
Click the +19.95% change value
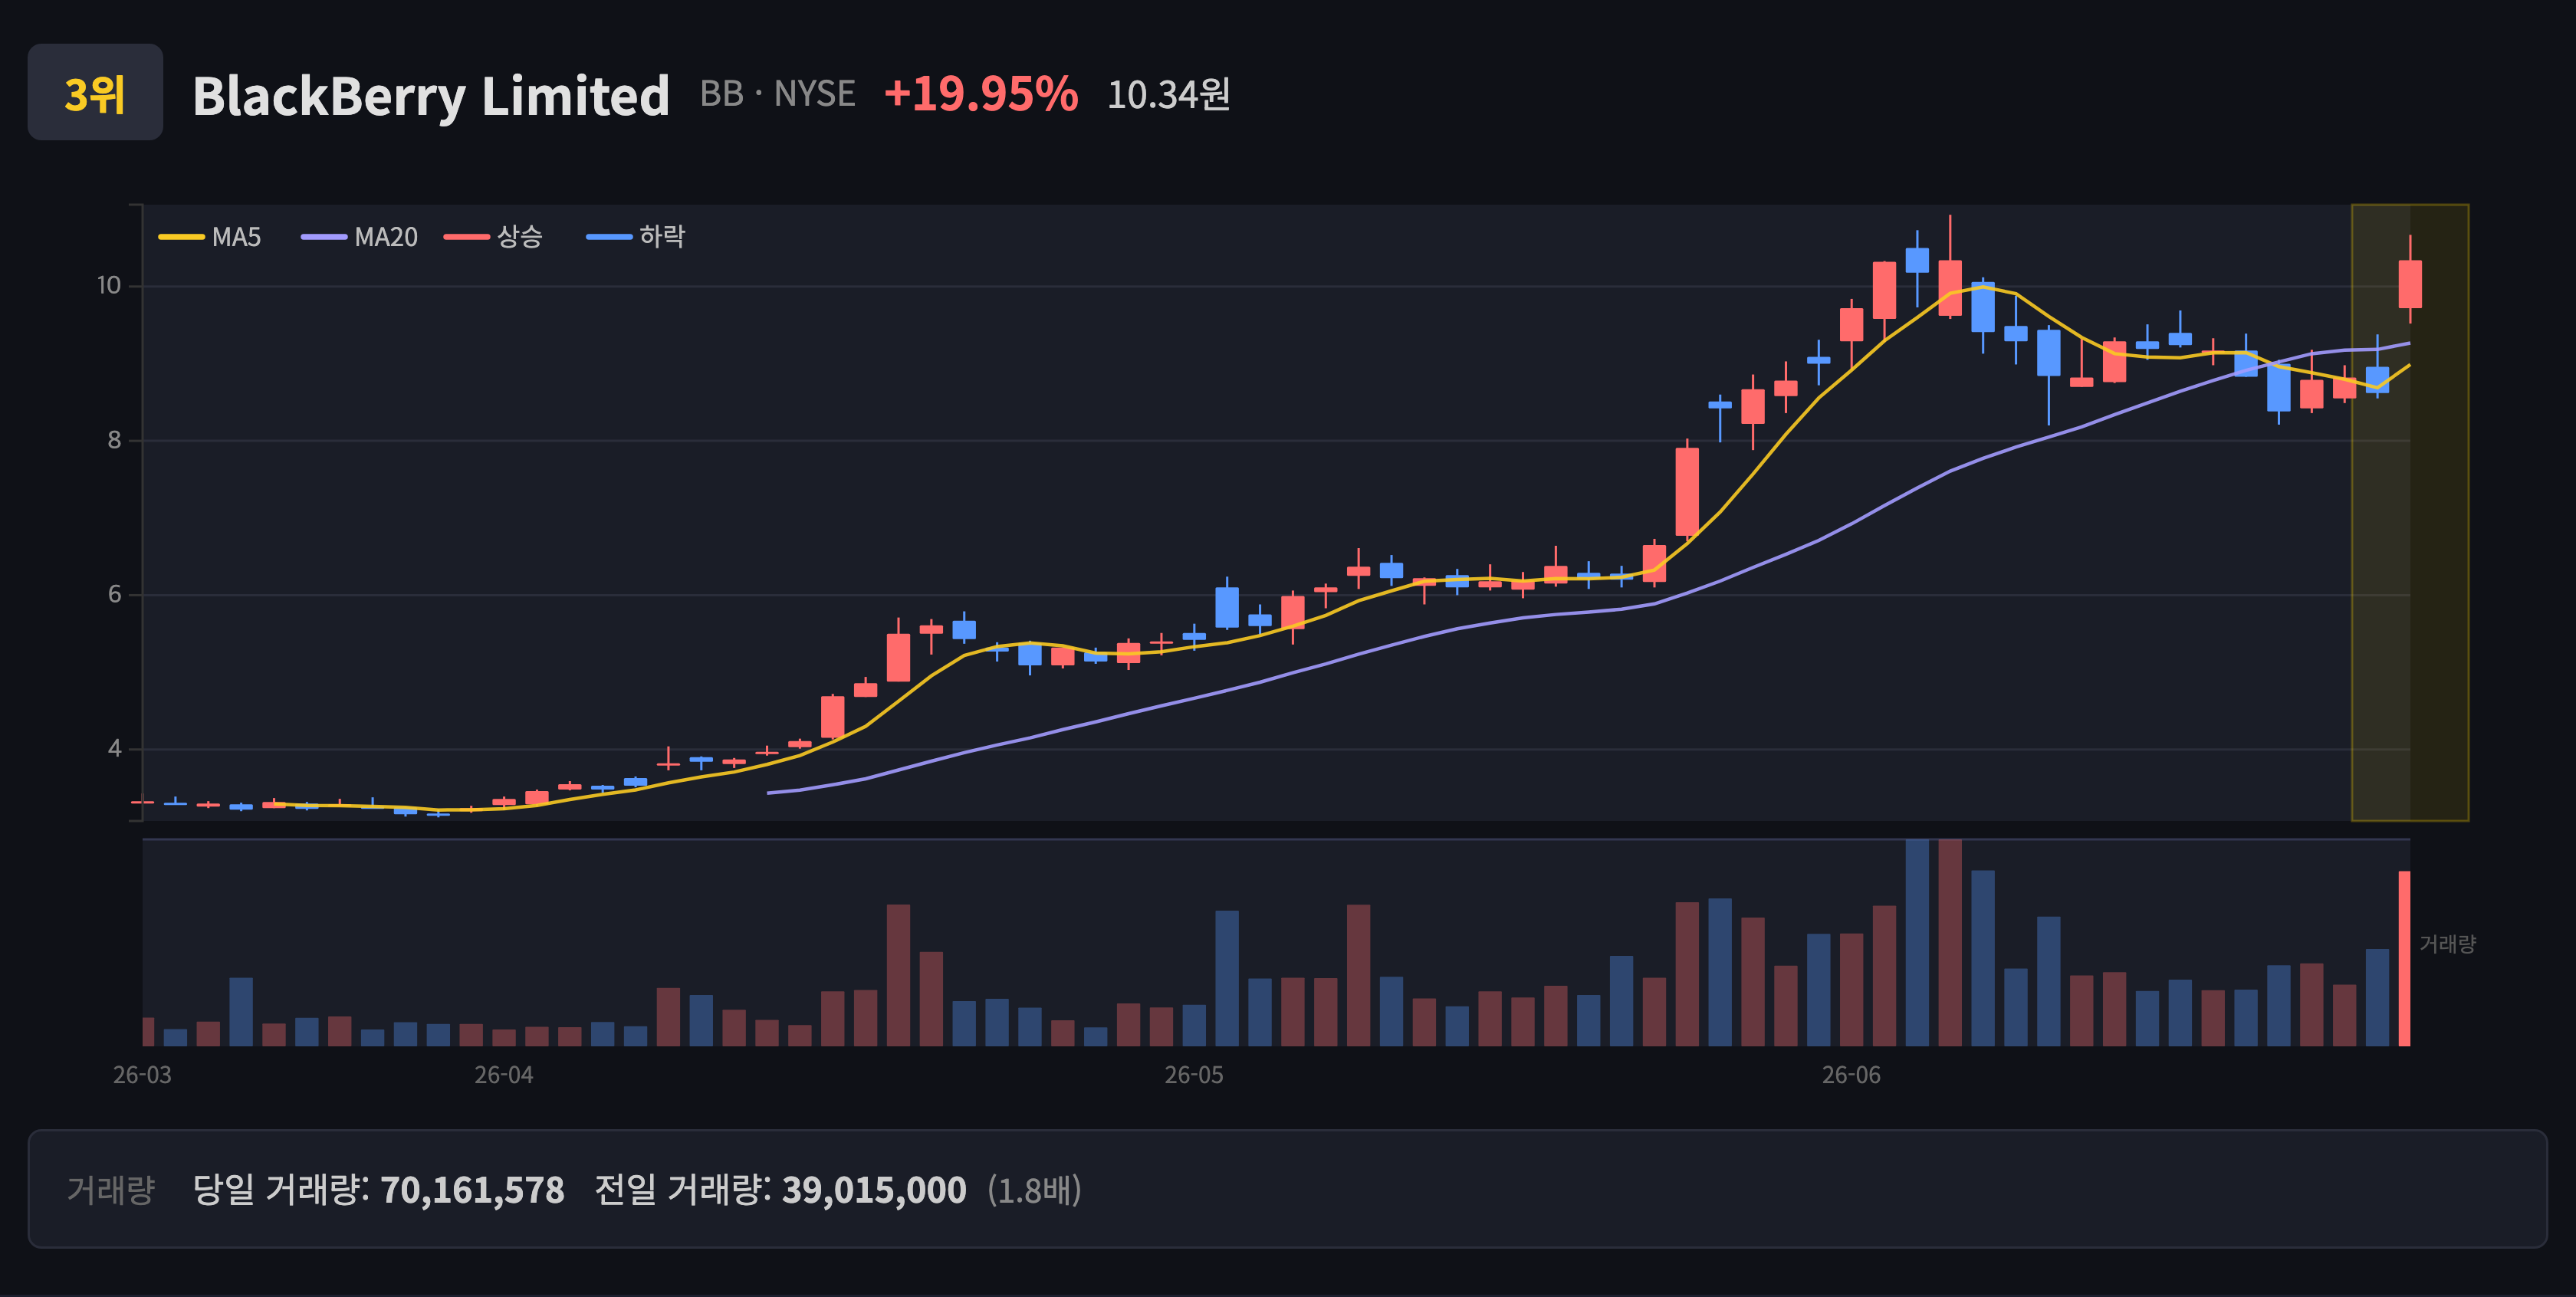tap(981, 94)
